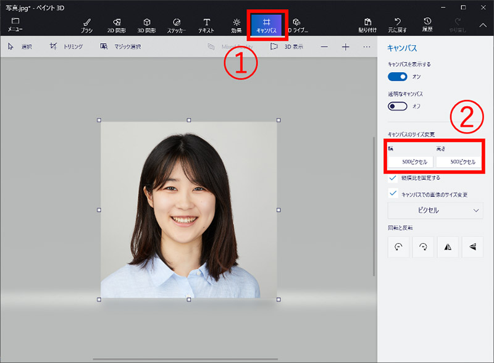Image resolution: width=494 pixels, height=363 pixels.
Task: Expand the pixel units dropdown
Action: [435, 211]
